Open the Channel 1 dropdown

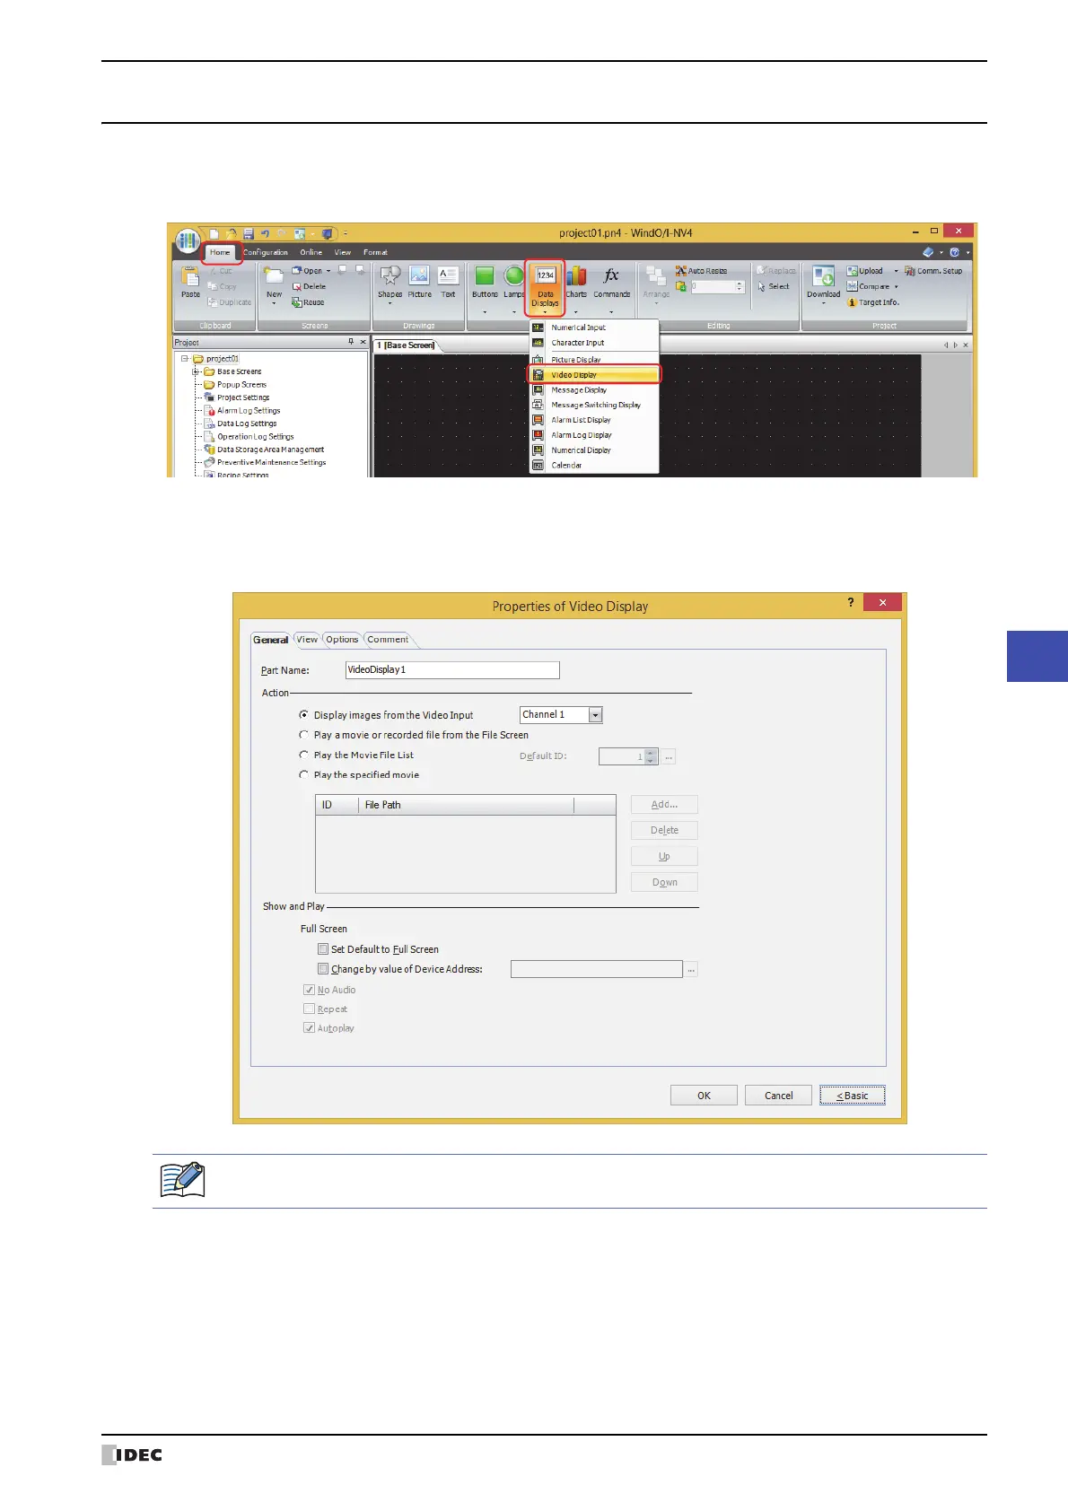pos(595,715)
